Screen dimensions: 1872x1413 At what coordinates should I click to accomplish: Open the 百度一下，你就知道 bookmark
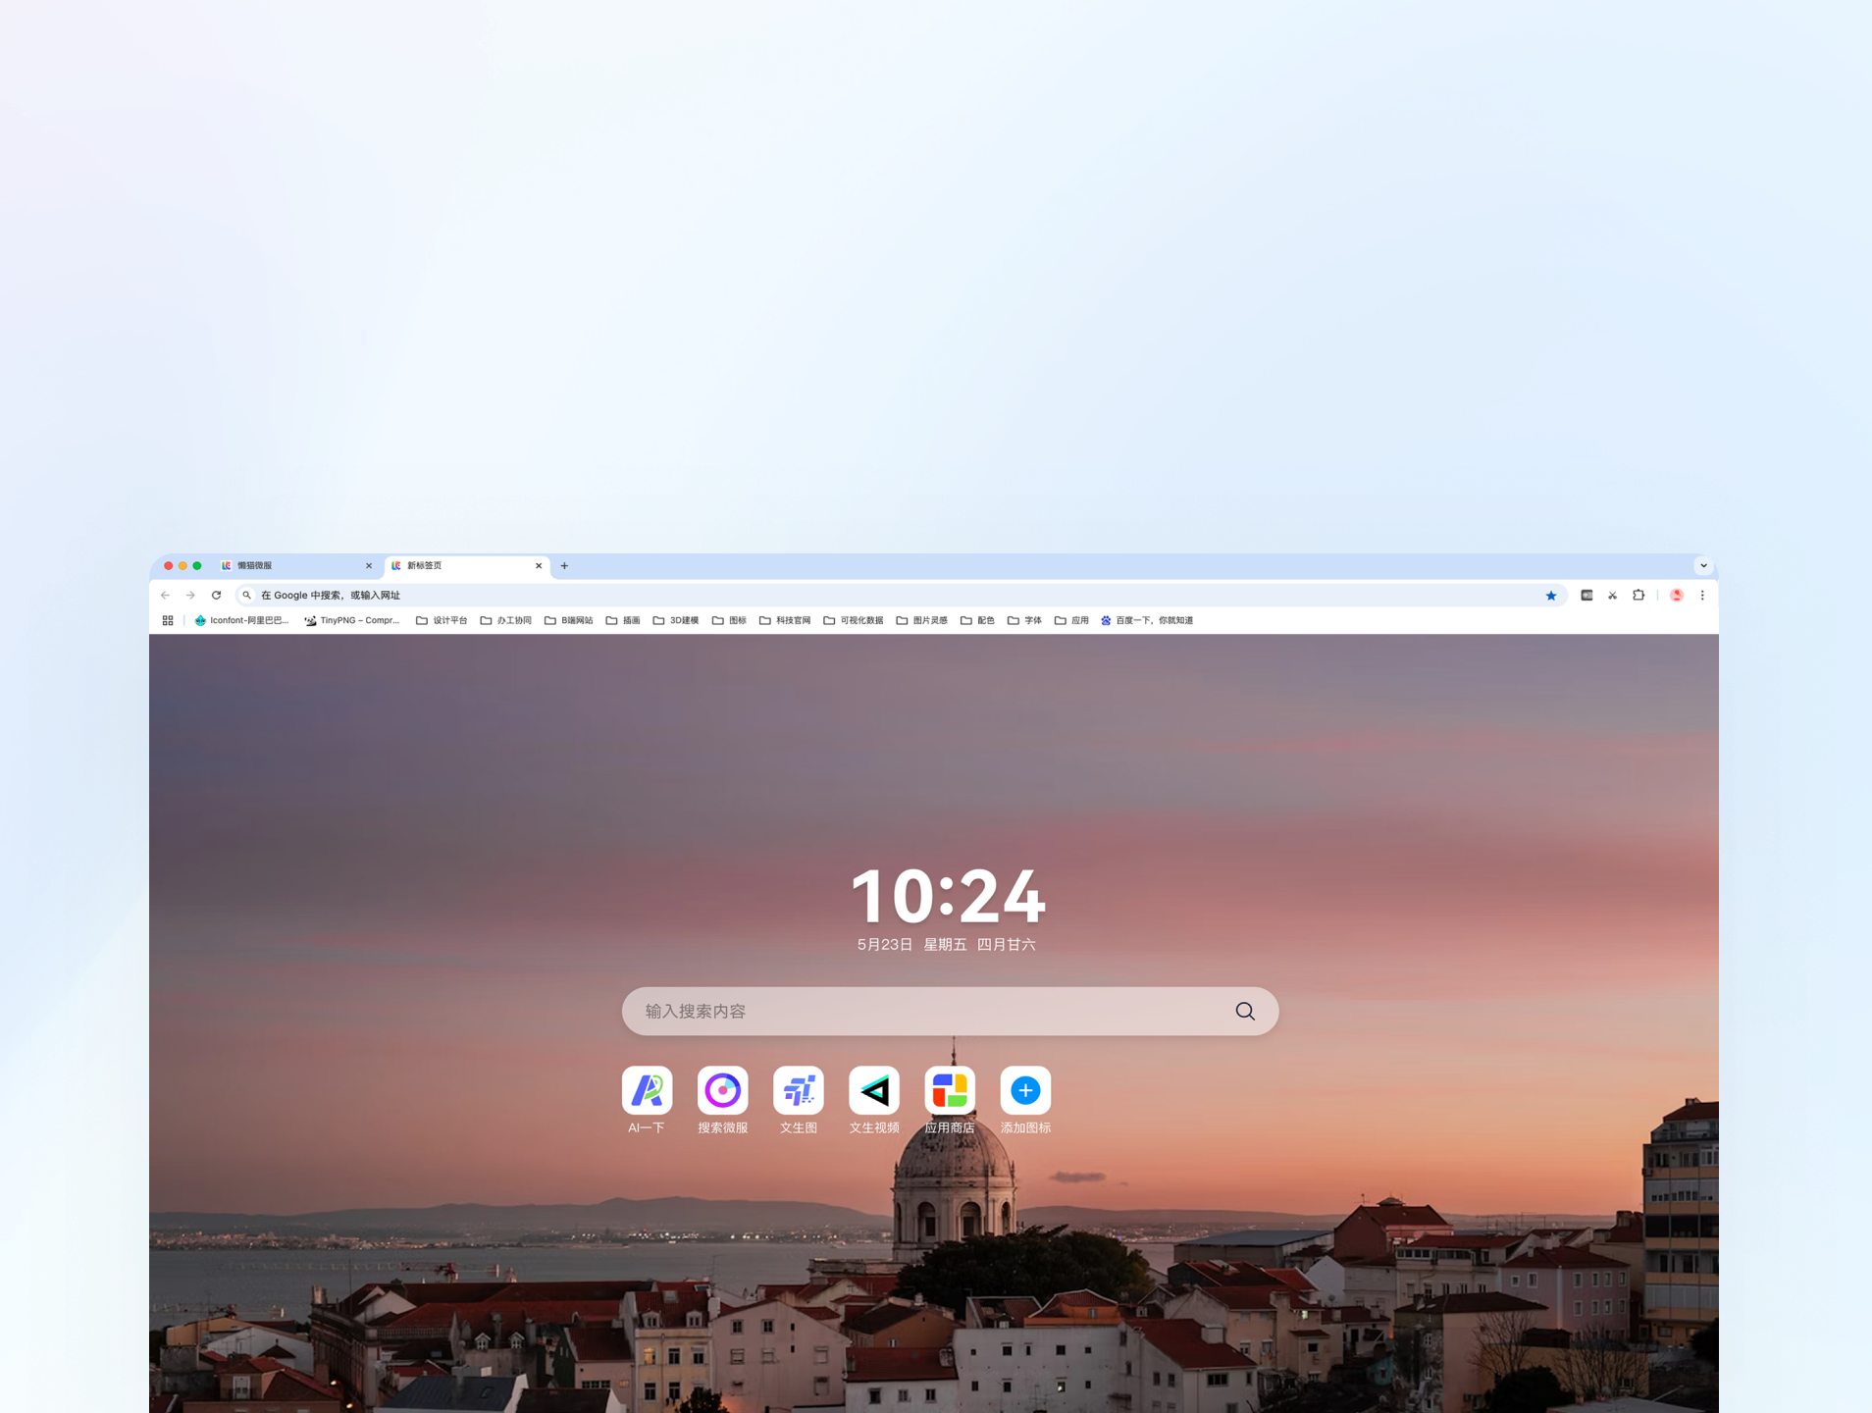coord(1146,620)
